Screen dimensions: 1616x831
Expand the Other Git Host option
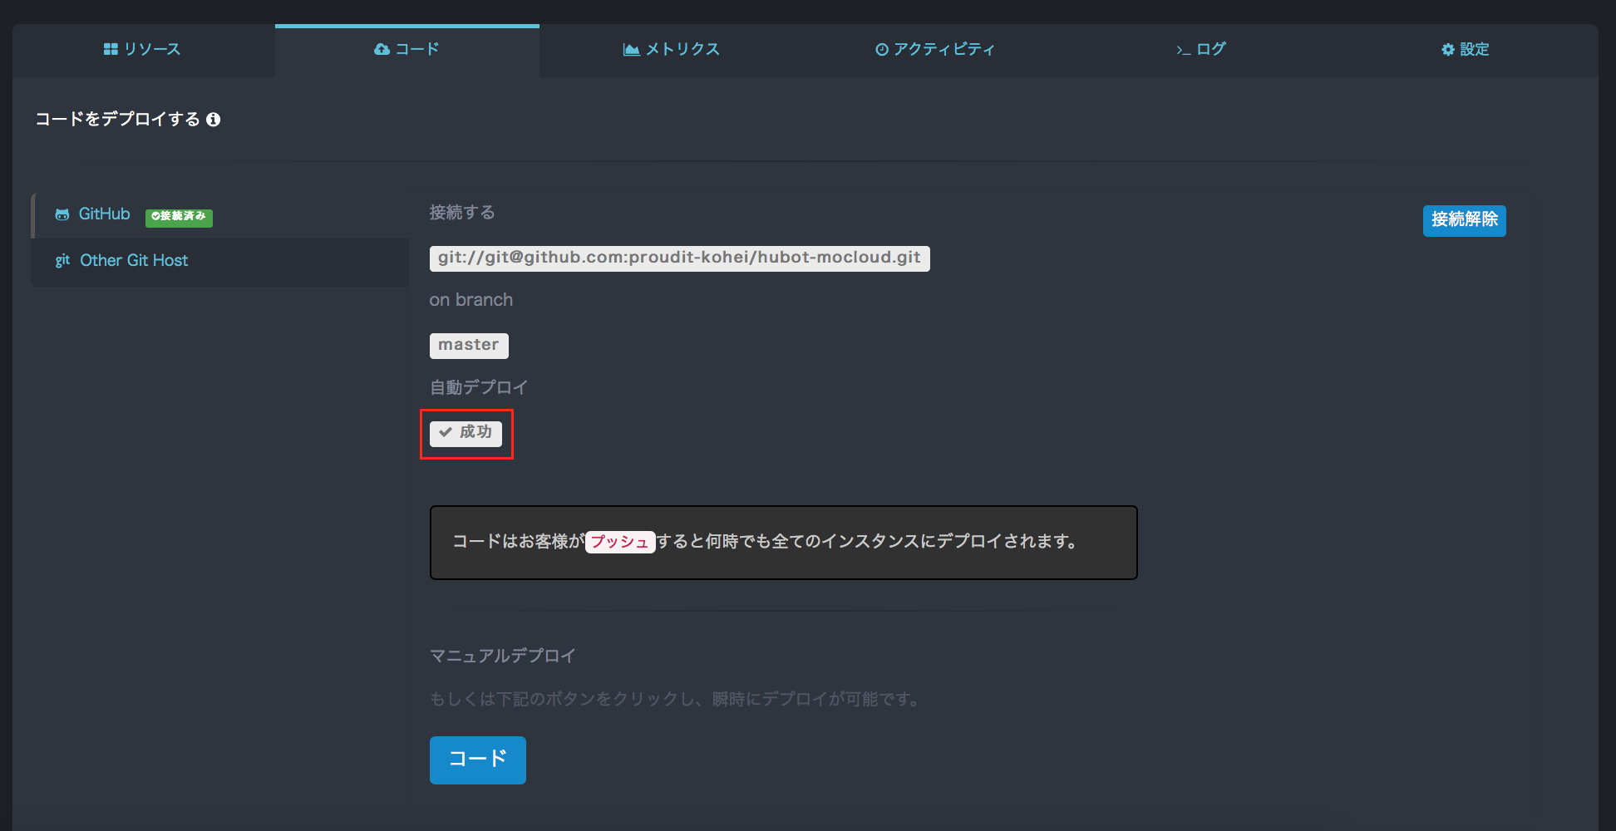(x=133, y=260)
